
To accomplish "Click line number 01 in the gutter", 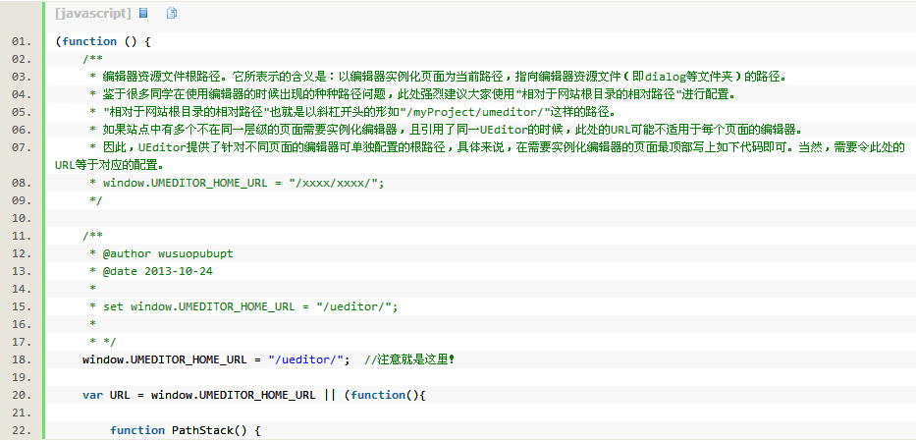I will pos(22,42).
